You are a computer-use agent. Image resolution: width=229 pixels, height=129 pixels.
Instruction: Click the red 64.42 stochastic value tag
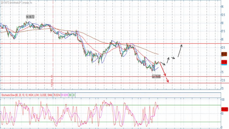coord(224,109)
